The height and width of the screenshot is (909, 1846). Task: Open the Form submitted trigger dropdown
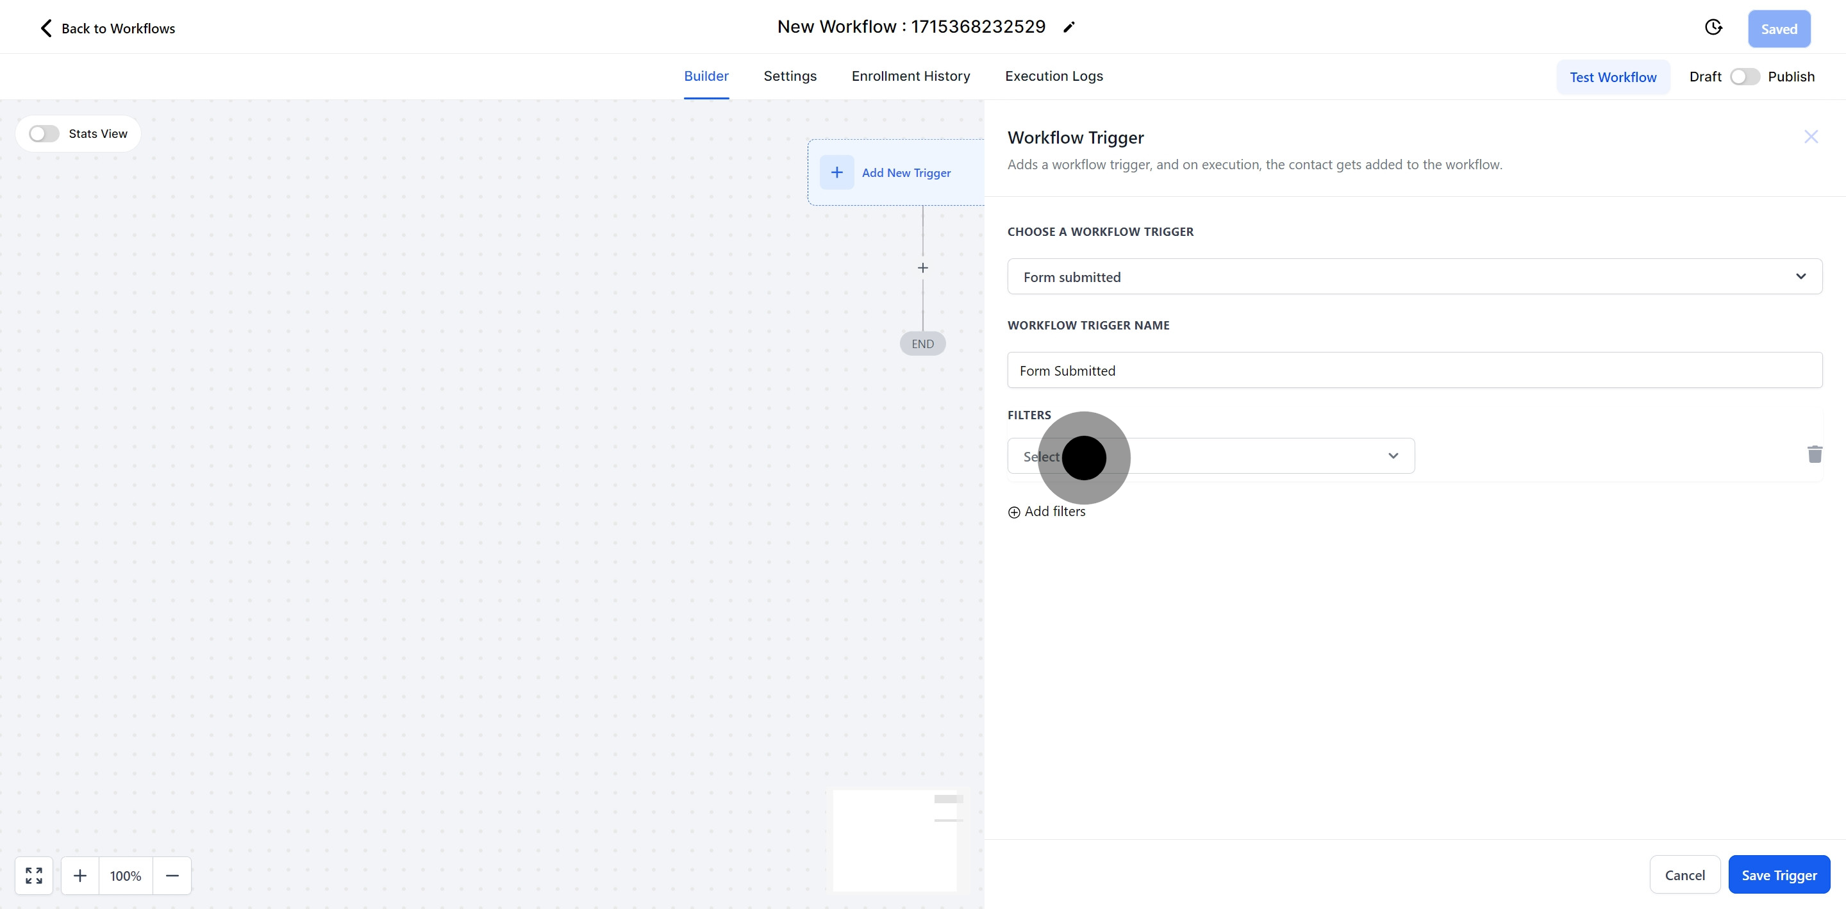tap(1414, 277)
